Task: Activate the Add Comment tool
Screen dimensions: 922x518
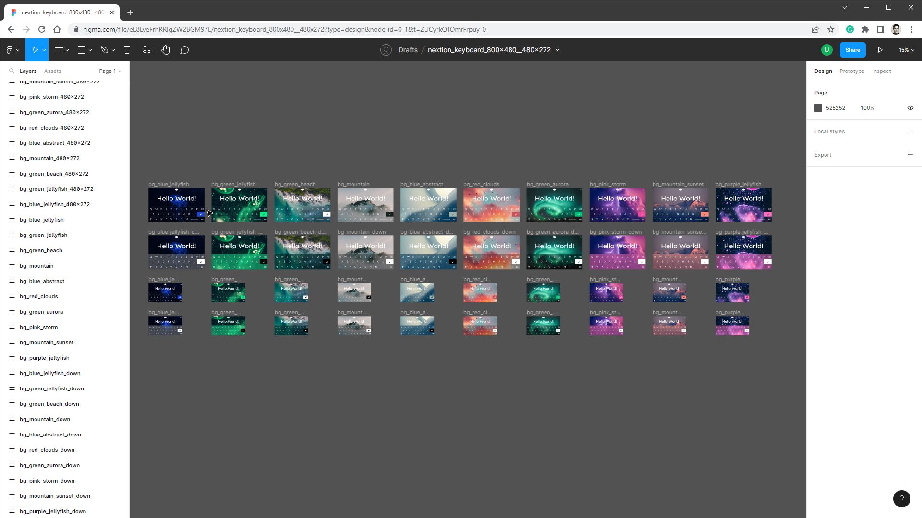Action: point(184,50)
